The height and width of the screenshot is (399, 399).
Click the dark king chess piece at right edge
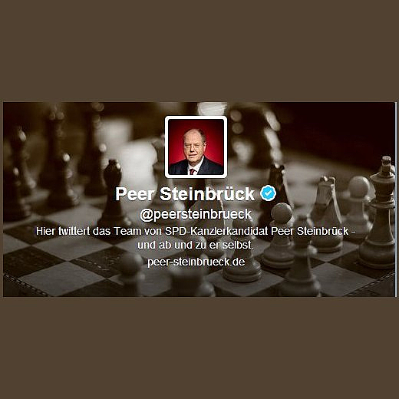click(x=379, y=213)
